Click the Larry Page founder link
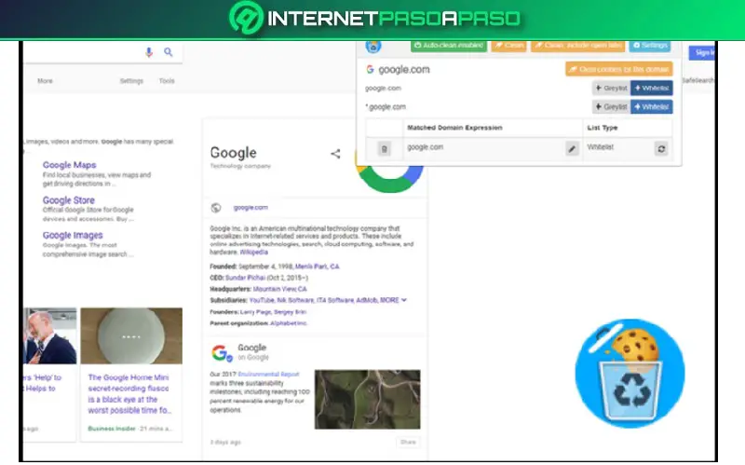The width and height of the screenshot is (745, 465). [x=255, y=312]
